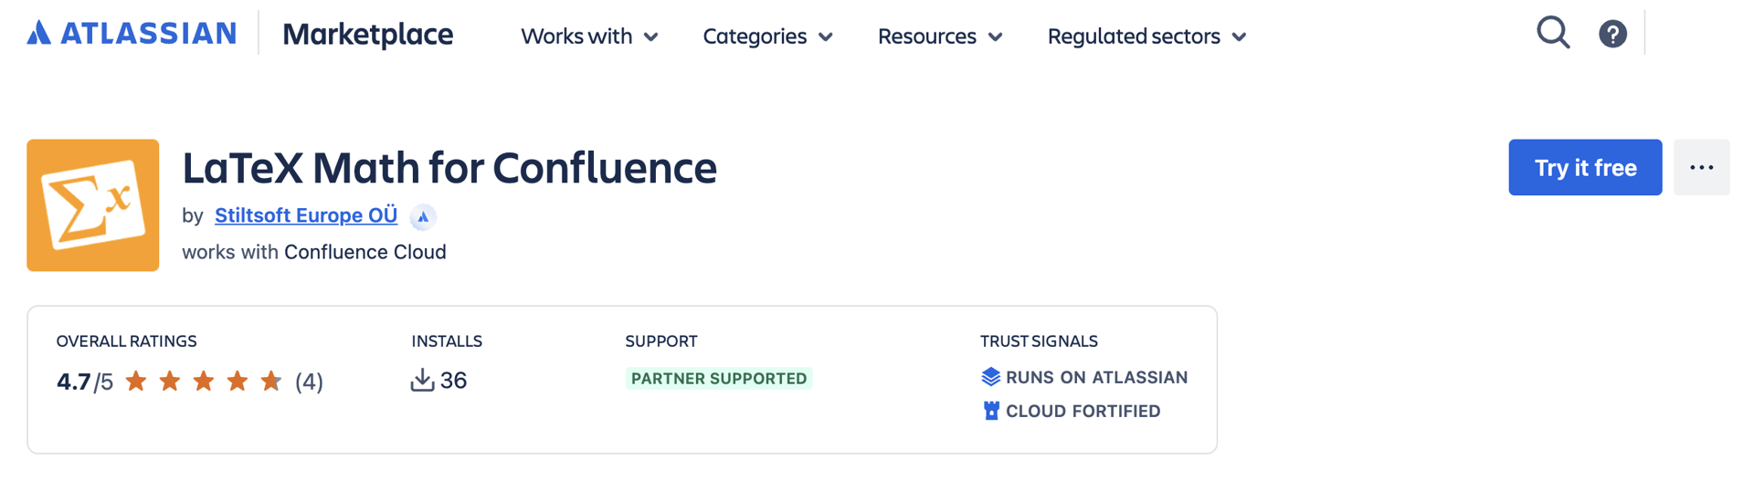Click the fifth rating star
This screenshot has width=1754, height=481.
click(271, 381)
